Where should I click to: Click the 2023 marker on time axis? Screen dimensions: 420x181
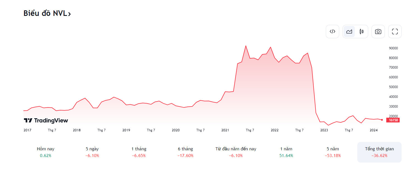pos(324,130)
